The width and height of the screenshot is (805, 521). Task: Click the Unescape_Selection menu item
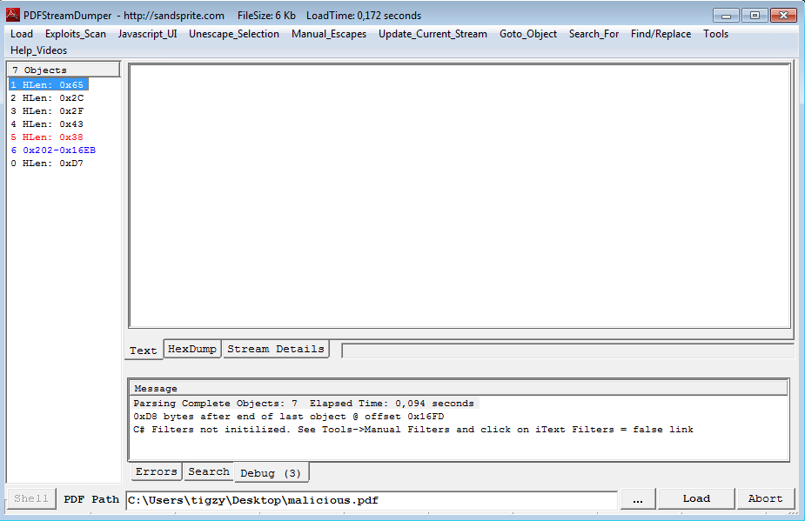click(234, 34)
